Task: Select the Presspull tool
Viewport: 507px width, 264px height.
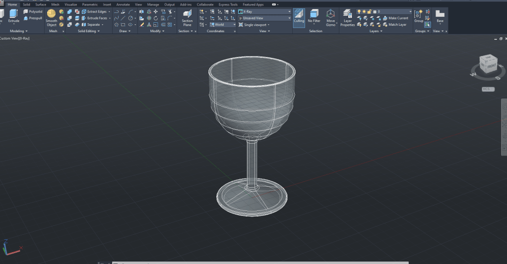Action: pyautogui.click(x=33, y=18)
